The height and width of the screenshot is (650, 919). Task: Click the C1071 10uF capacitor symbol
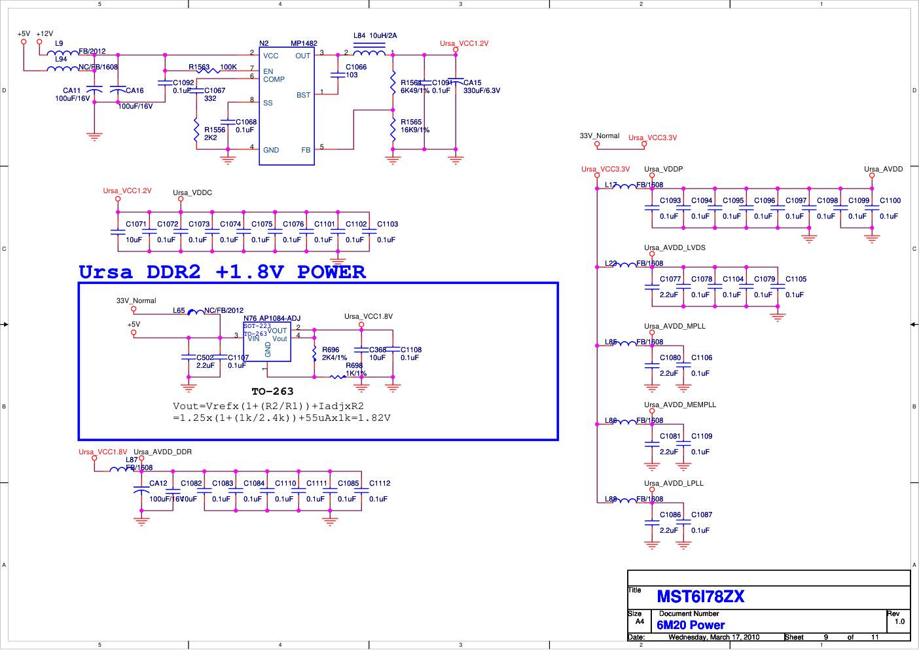118,231
